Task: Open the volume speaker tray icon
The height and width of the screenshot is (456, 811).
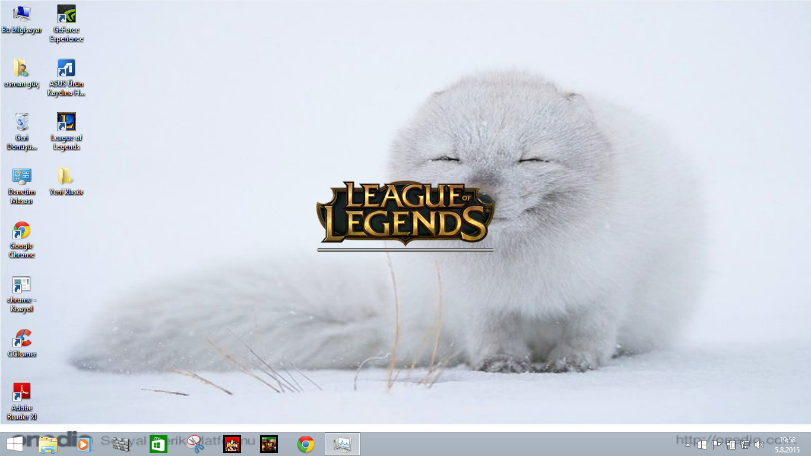Action: (759, 444)
